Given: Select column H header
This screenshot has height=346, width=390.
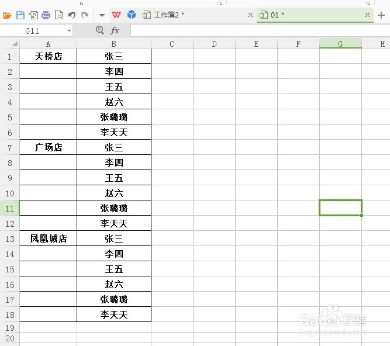Looking at the screenshot, I should click(x=376, y=44).
